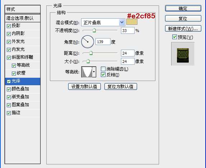
Task: Click the angle dial control
Action: click(88, 42)
